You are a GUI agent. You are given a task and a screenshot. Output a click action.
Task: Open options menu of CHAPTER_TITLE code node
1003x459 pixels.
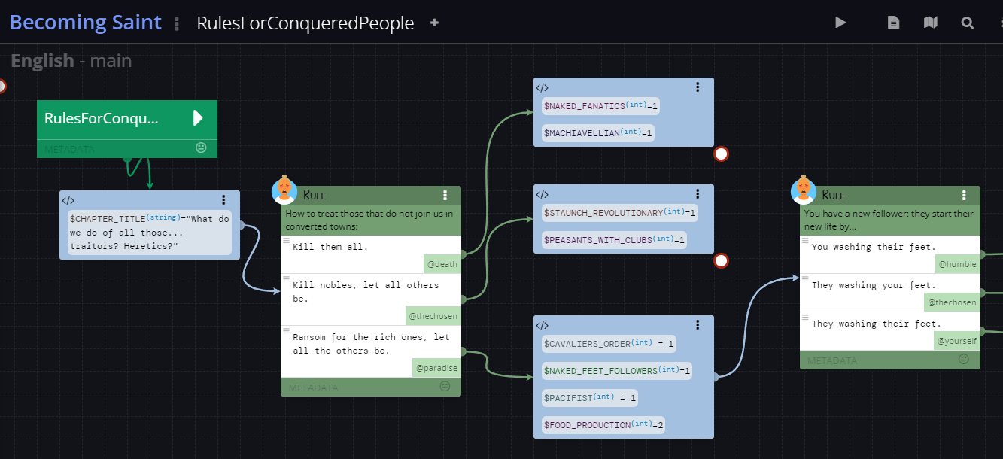click(x=223, y=200)
